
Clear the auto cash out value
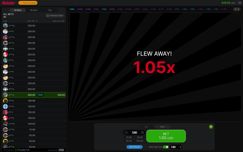180,147
